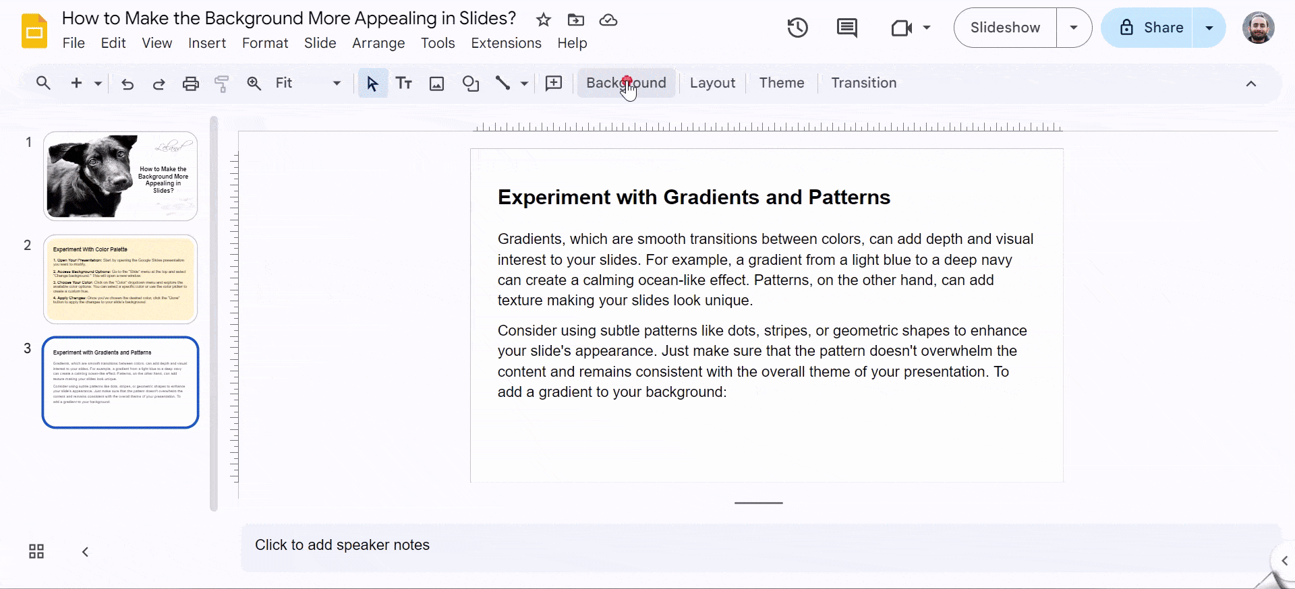
Task: Click the paint format roller icon
Action: coord(222,84)
